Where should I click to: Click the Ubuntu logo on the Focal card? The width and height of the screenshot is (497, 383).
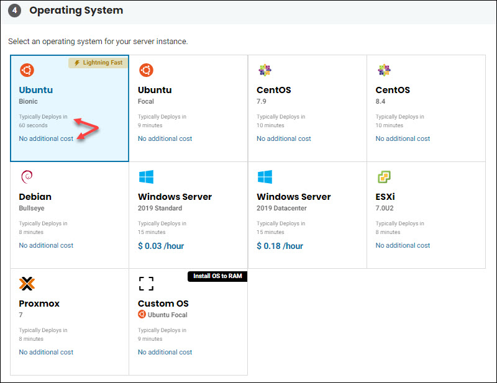146,70
